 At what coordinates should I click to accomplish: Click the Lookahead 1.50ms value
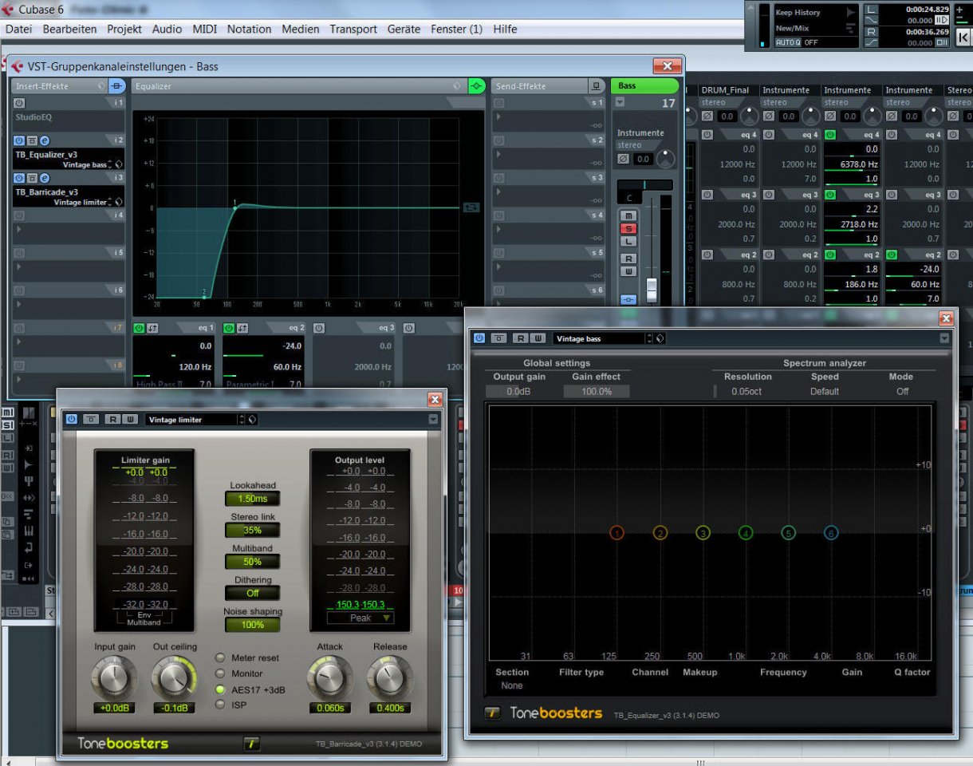tap(252, 498)
